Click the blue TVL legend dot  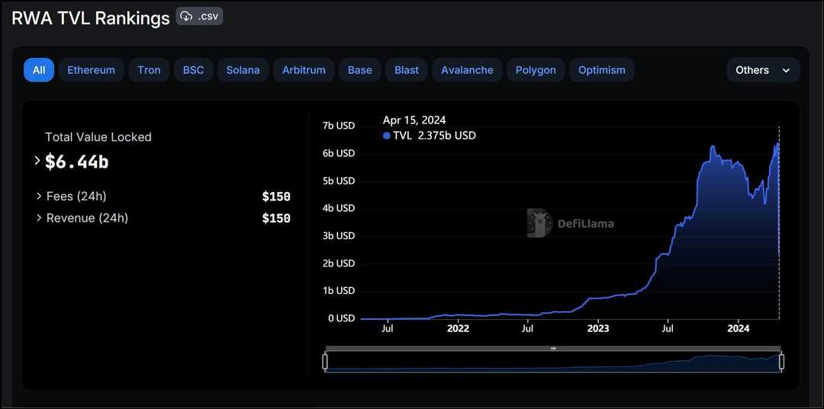click(x=386, y=136)
